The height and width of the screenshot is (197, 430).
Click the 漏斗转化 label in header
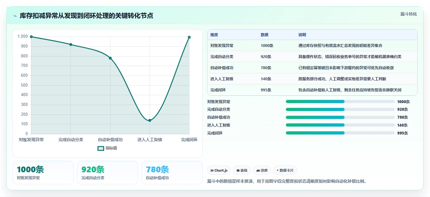coord(408,14)
